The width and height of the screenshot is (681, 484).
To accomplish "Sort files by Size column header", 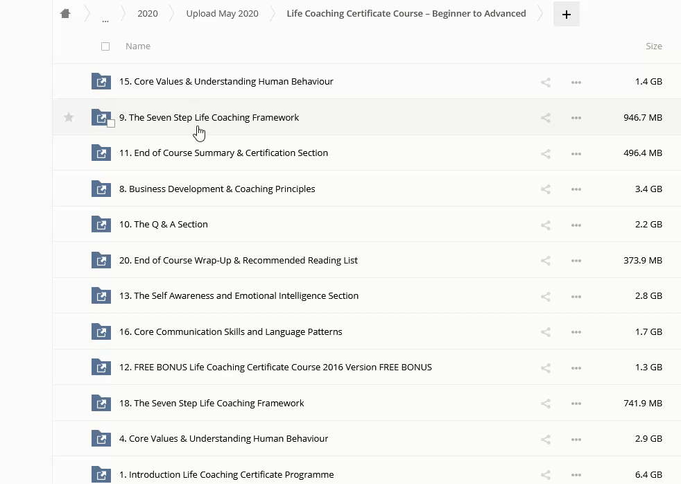I will (x=653, y=46).
